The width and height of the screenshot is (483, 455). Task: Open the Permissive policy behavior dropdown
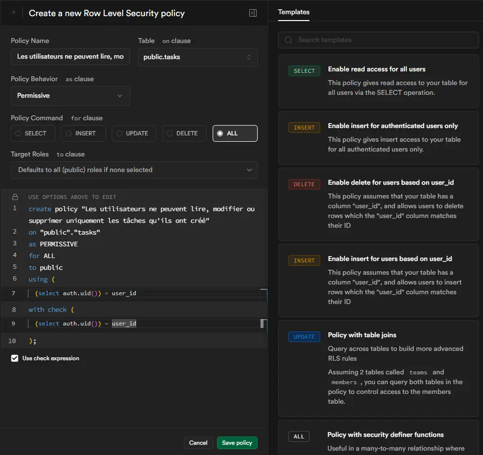(x=70, y=96)
